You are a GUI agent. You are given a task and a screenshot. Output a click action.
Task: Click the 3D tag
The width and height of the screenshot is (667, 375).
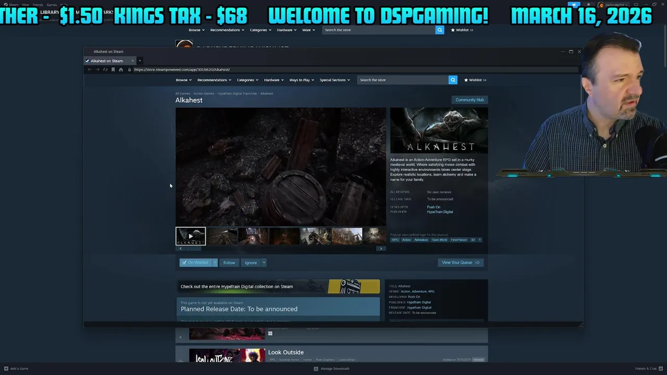[x=473, y=240]
